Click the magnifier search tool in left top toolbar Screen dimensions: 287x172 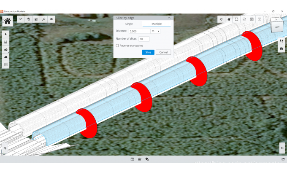(x=44, y=19)
